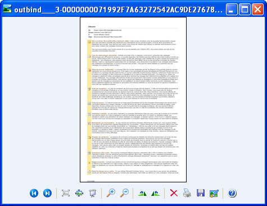Open the Help button
Screen dimensions: 267x206
232,193
